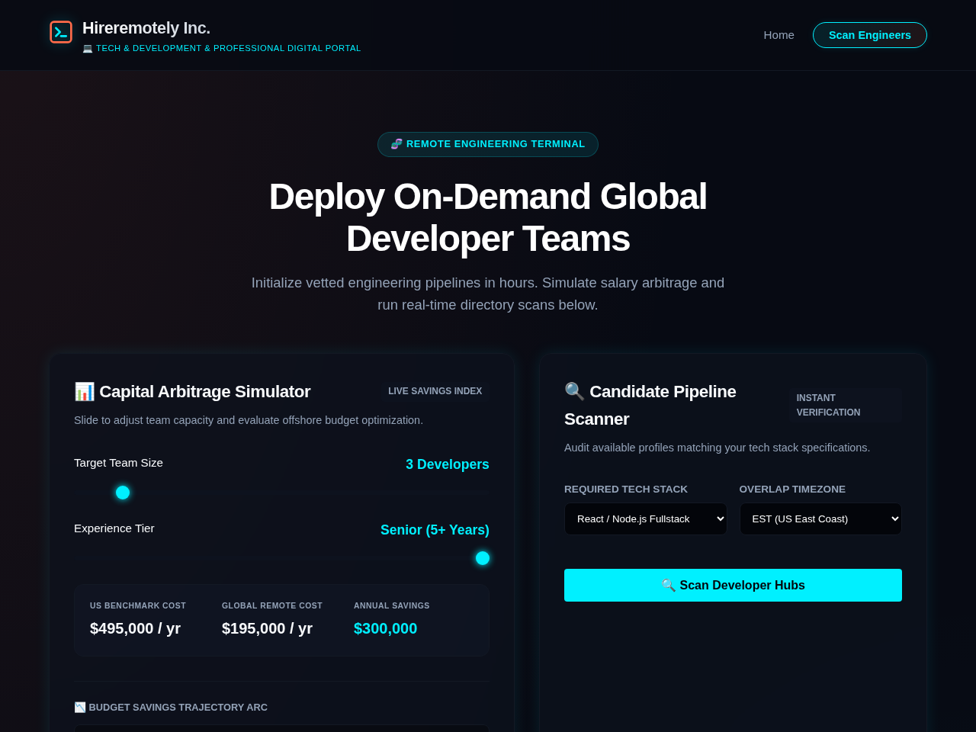Click the 3 Developers value
Image resolution: width=976 pixels, height=732 pixels.
pyautogui.click(x=448, y=464)
